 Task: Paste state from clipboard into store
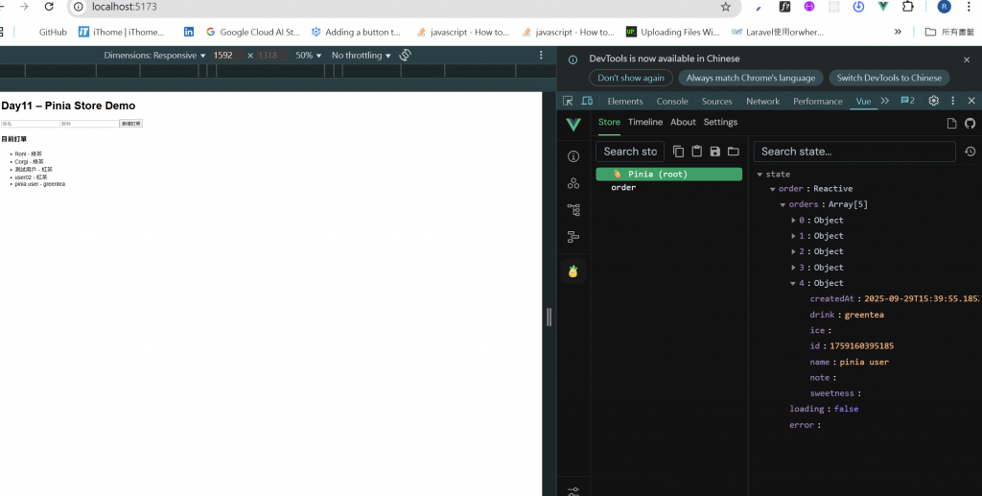pyautogui.click(x=696, y=151)
